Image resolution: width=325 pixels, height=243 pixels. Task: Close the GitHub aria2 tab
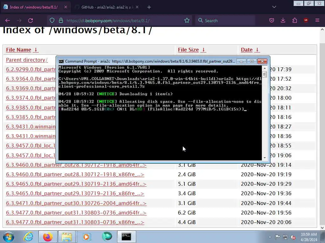click(x=137, y=7)
